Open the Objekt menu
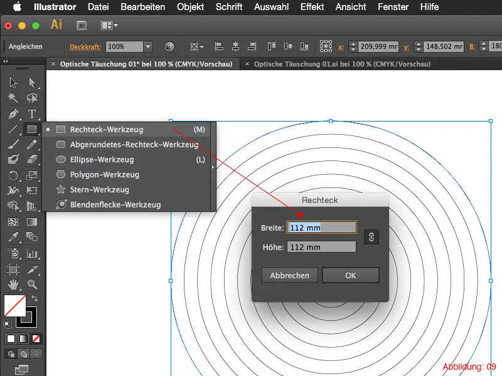Viewport: 502px width, 376px height. point(191,7)
